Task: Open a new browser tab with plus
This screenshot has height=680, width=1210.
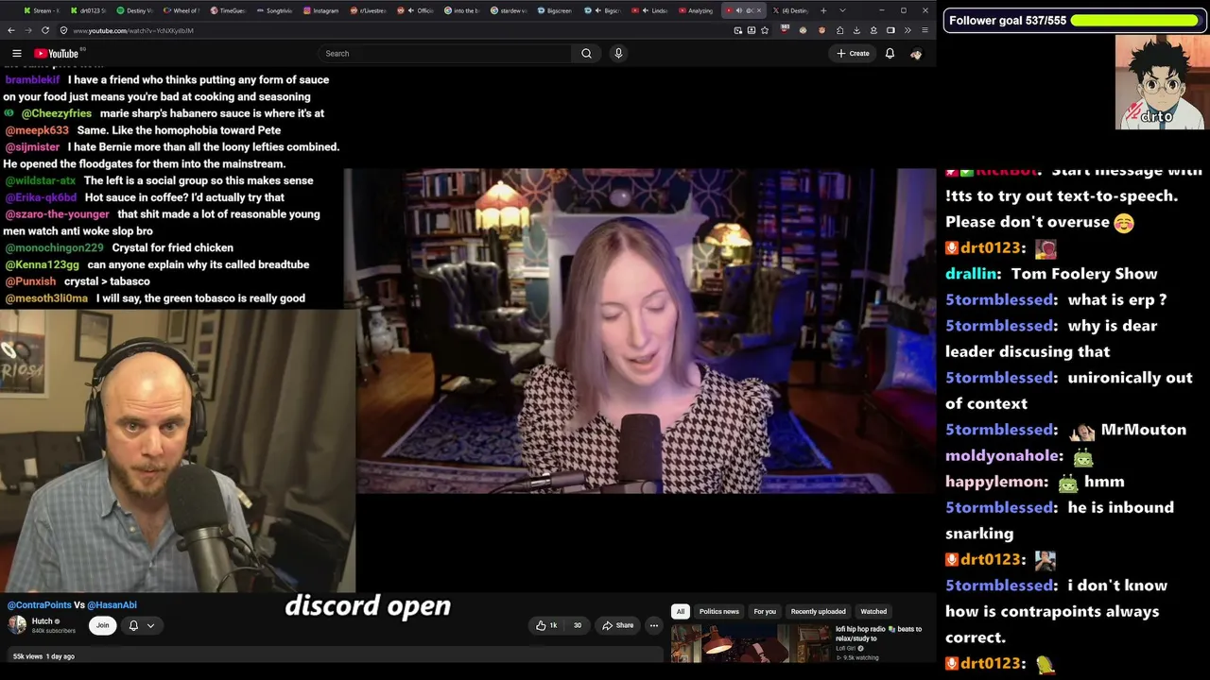Action: [x=823, y=10]
